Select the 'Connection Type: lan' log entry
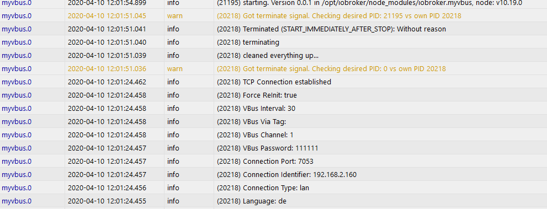The width and height of the screenshot is (547, 209). (263, 187)
